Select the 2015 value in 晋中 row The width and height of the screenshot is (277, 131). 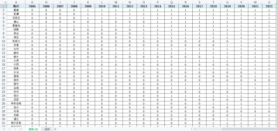tap(172, 84)
